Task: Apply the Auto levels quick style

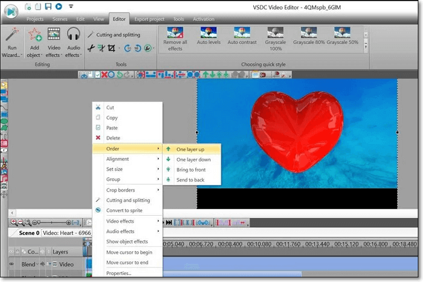Action: coord(208,34)
